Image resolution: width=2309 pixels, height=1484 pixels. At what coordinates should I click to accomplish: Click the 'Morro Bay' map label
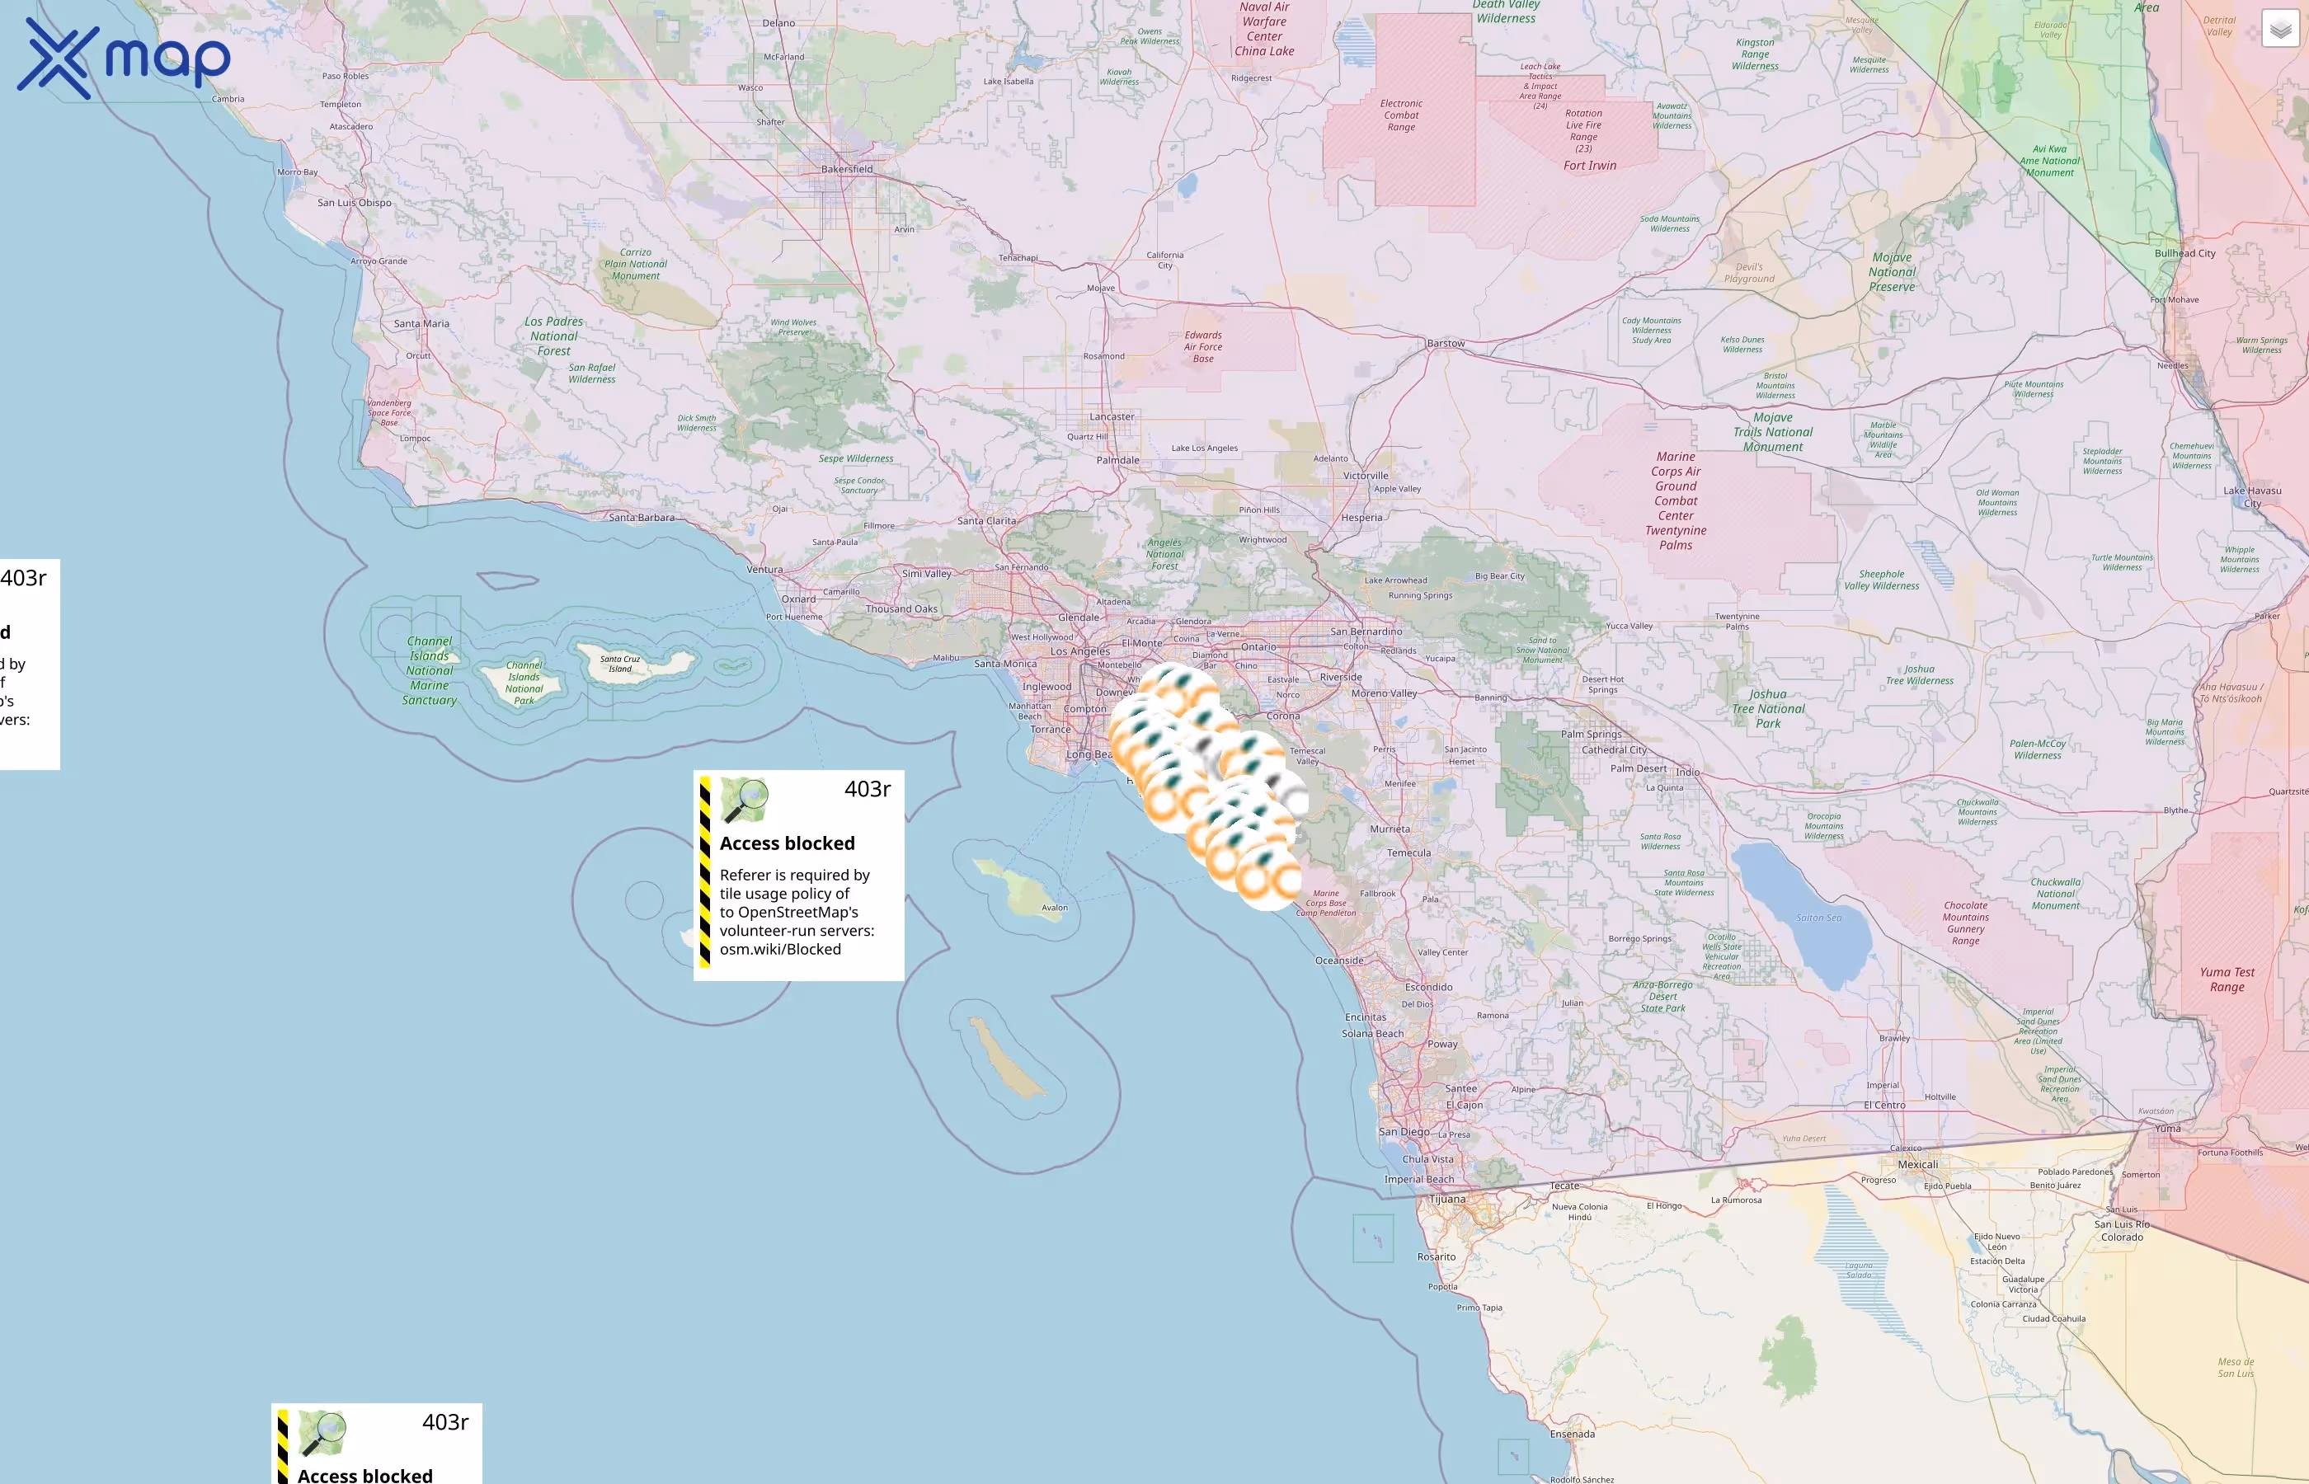coord(297,172)
